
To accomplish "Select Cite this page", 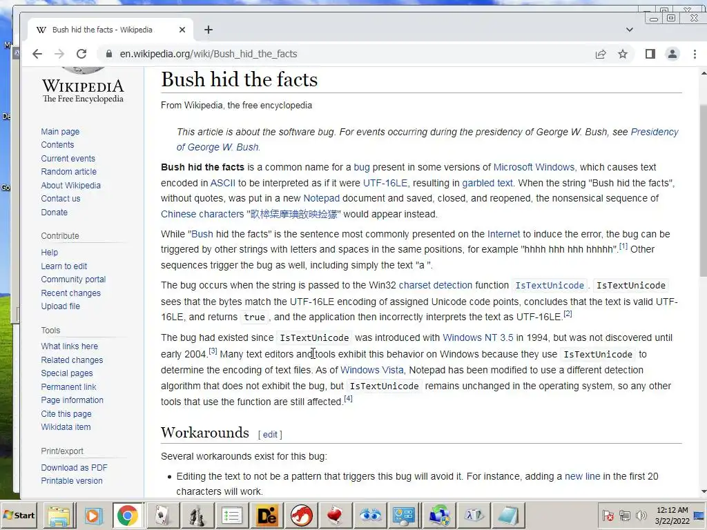I will coord(66,414).
